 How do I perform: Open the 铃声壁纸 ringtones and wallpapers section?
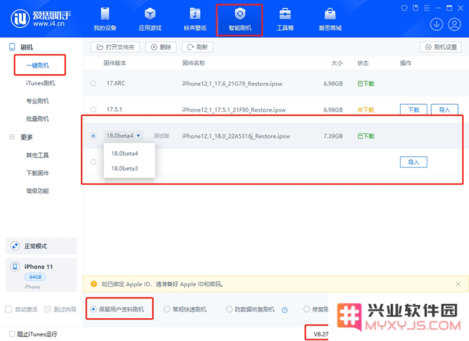pos(195,19)
